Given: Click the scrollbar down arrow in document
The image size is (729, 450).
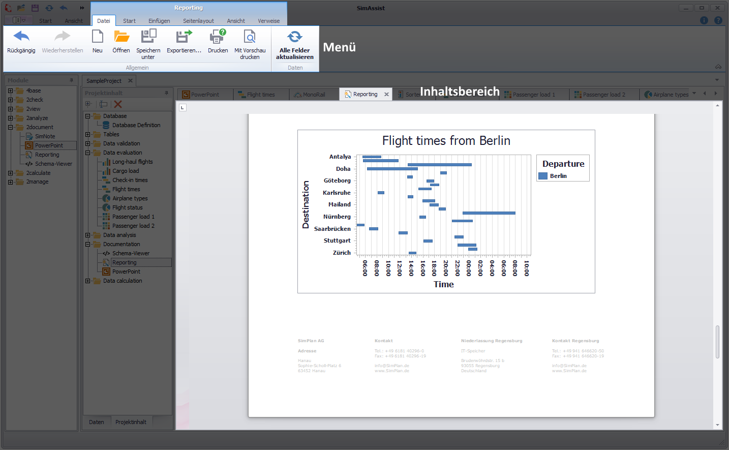Looking at the screenshot, I should pyautogui.click(x=717, y=425).
